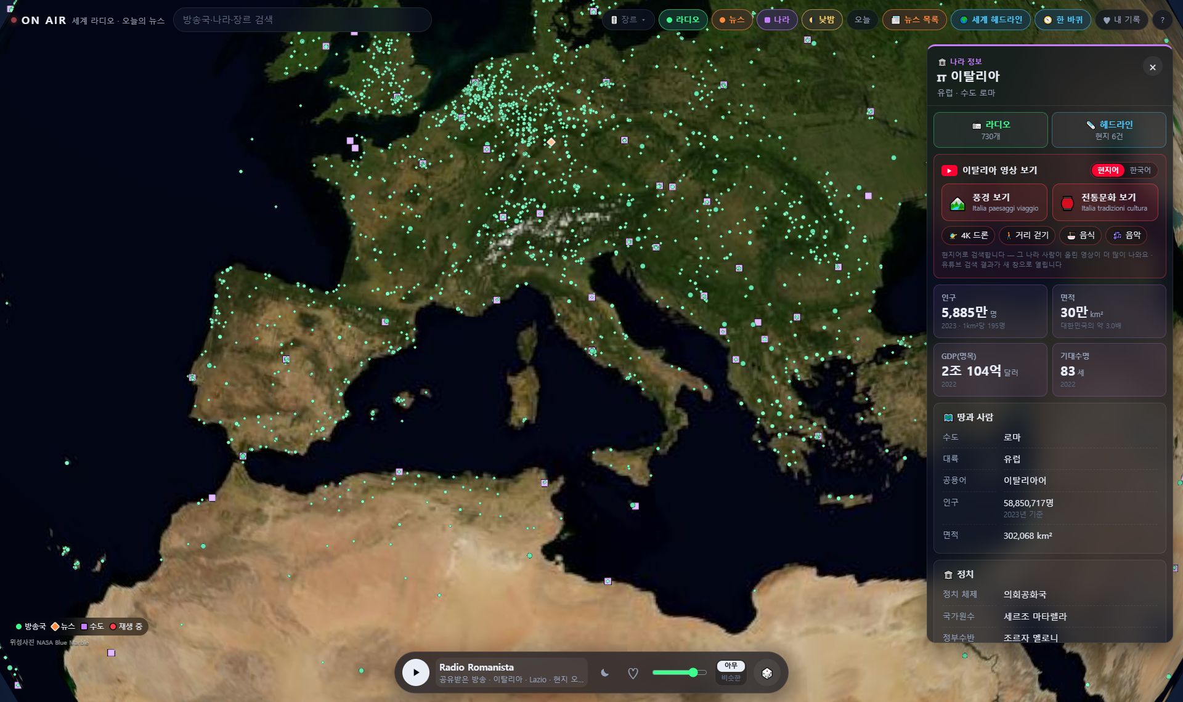Toggle the 뉴스 layer filter
Screen dimensions: 1183x702
point(732,20)
